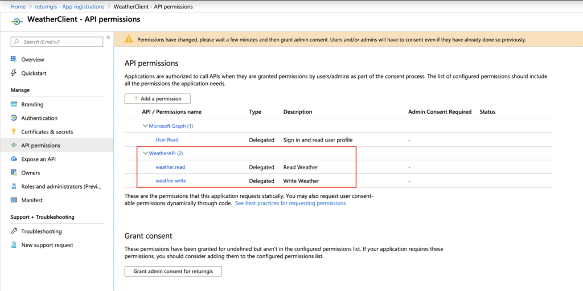
Task: Click the plus icon on Add a permission
Action: (x=136, y=98)
